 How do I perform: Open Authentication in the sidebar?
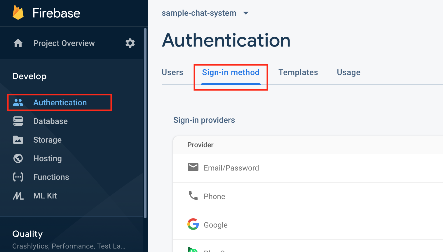pos(60,102)
